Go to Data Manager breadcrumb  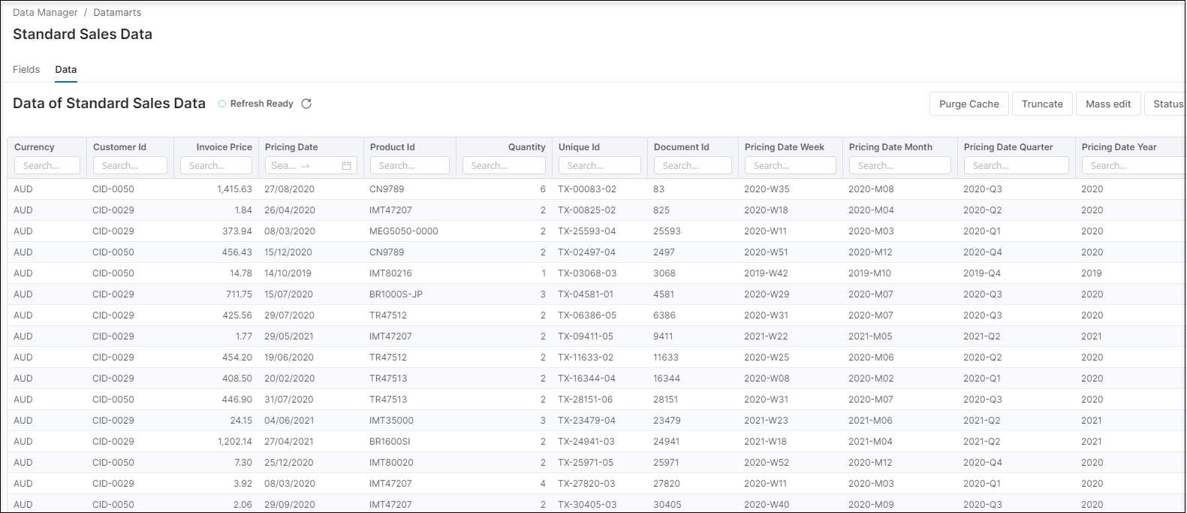tap(45, 13)
